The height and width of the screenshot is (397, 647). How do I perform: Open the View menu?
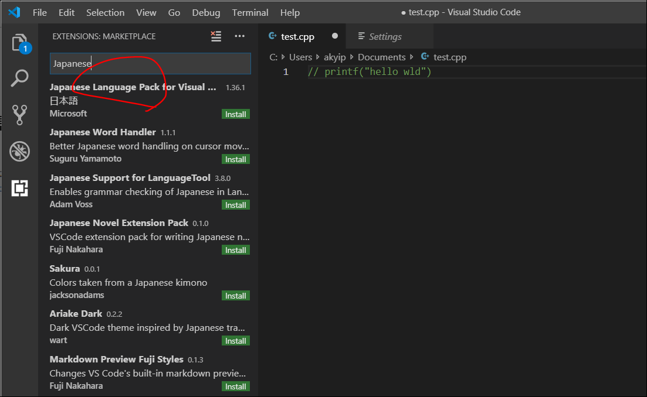(x=146, y=12)
